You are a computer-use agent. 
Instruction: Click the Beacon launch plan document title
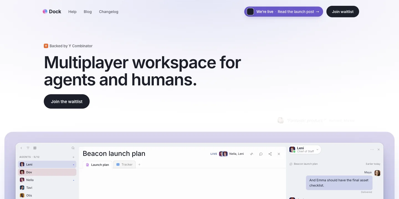tap(114, 154)
